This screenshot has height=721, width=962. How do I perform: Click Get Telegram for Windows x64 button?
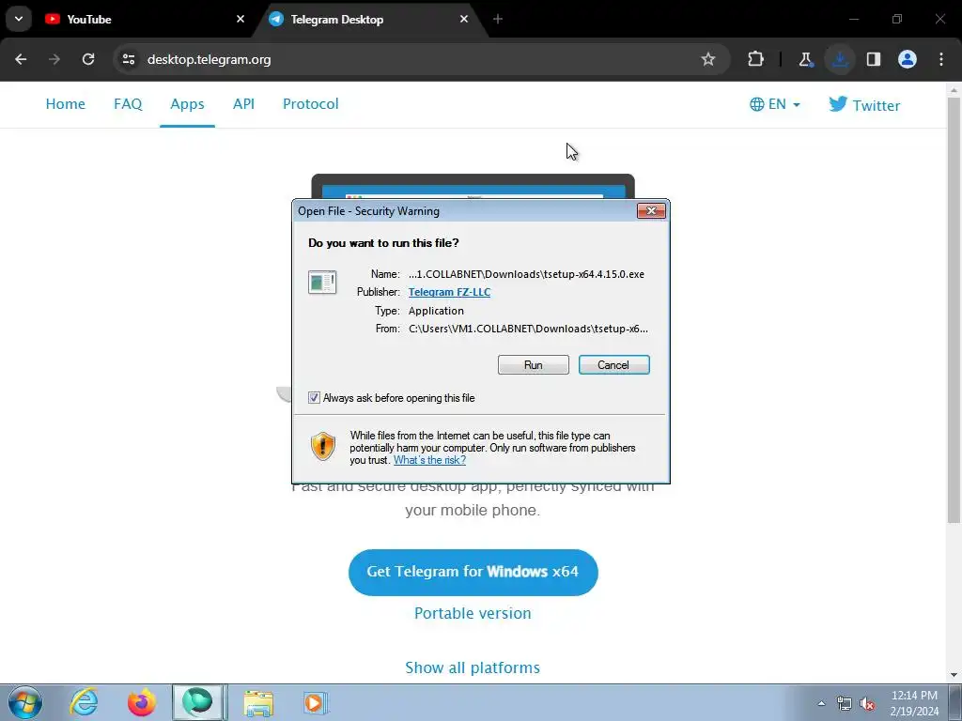click(x=473, y=572)
